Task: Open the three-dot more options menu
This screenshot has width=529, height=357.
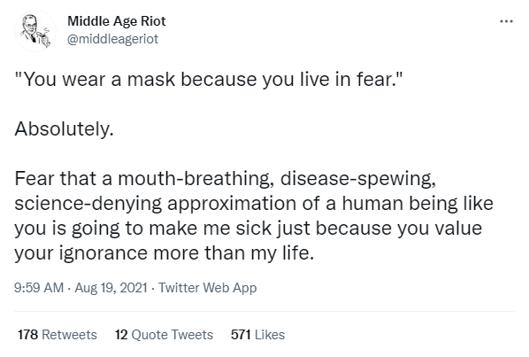Action: [x=506, y=21]
